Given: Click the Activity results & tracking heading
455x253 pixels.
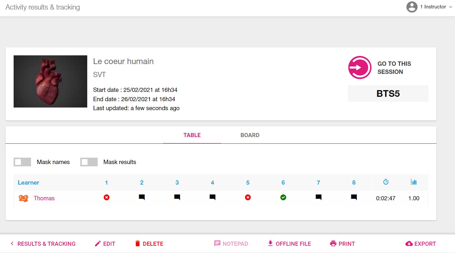Looking at the screenshot, I should (x=43, y=7).
